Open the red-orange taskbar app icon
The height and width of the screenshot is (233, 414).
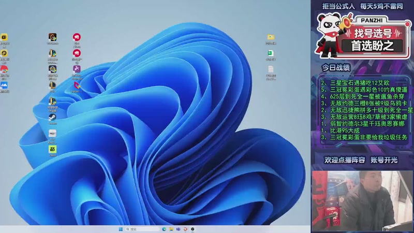(x=185, y=229)
